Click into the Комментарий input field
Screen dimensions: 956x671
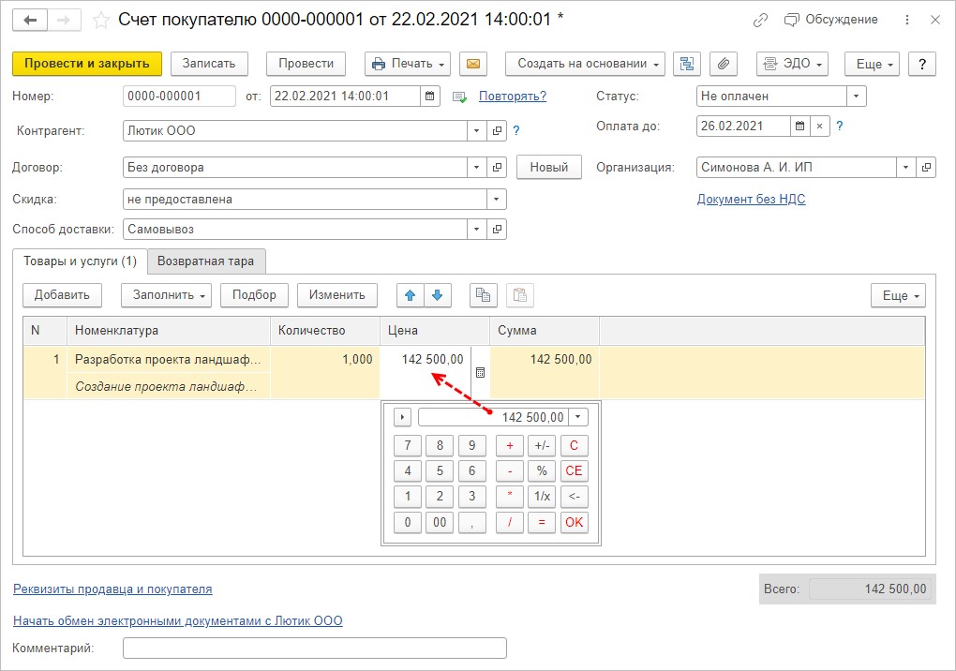tap(314, 648)
